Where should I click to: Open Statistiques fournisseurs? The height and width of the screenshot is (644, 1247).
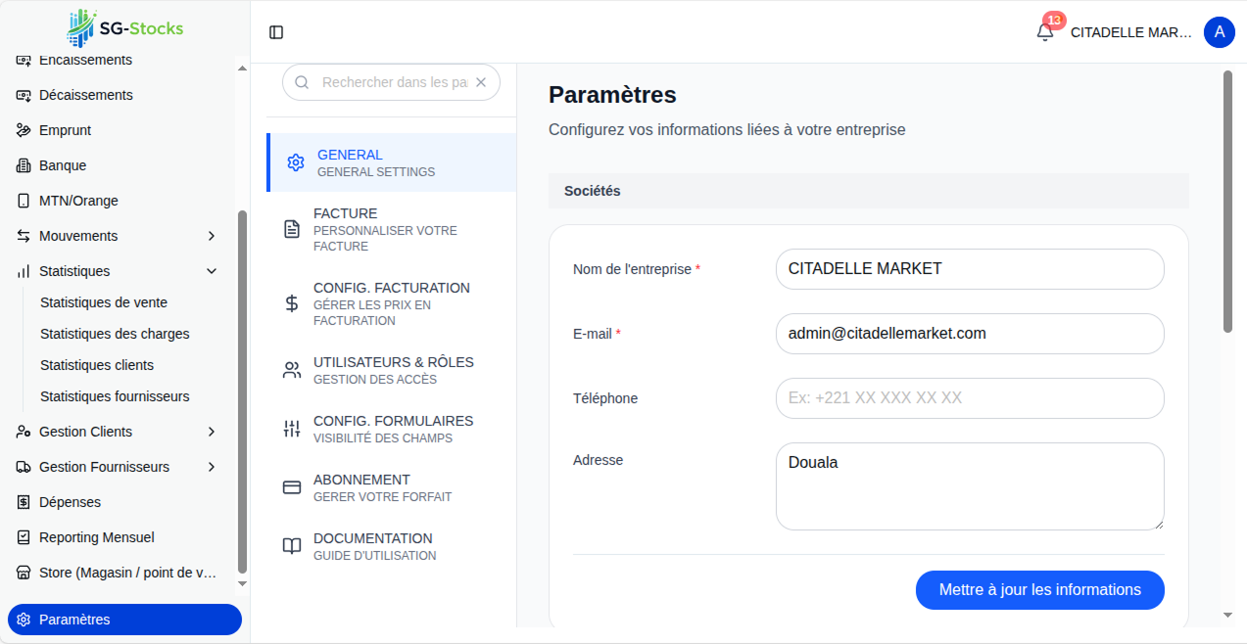(115, 396)
